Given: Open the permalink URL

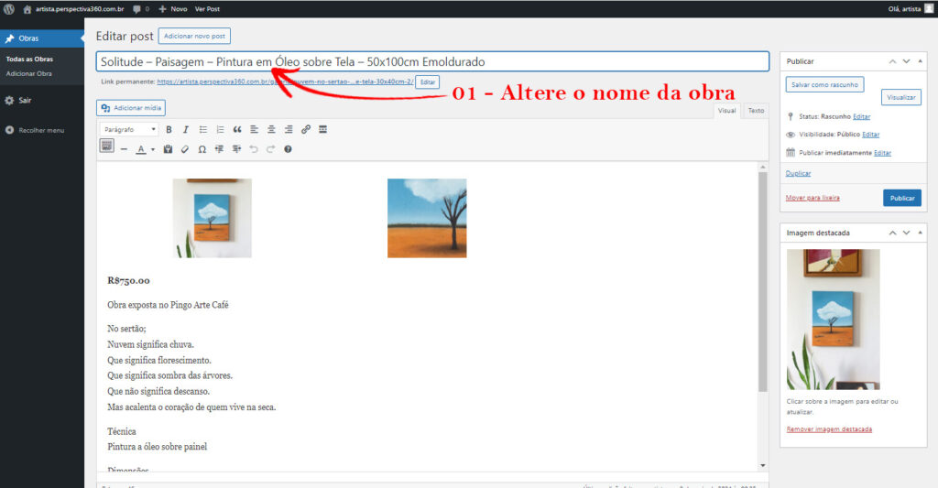Looking at the screenshot, I should (285, 81).
